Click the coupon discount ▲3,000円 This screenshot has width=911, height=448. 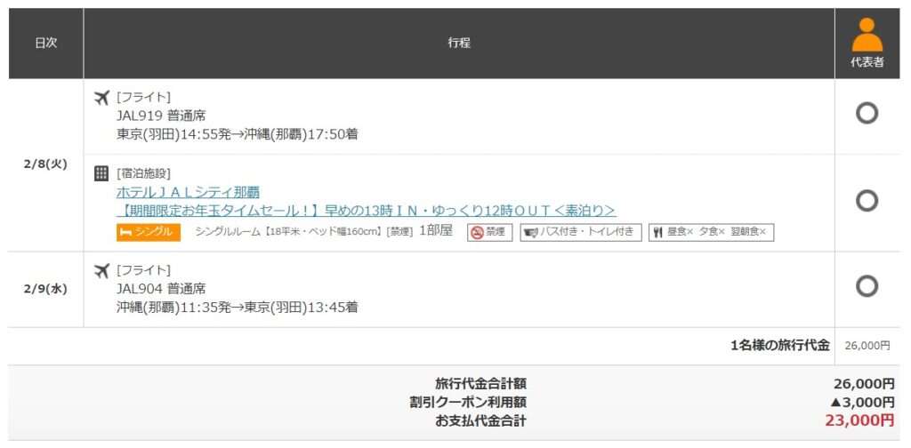(861, 402)
